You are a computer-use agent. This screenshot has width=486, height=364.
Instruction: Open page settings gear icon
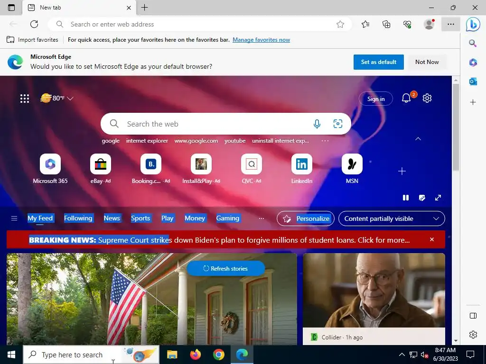point(427,98)
